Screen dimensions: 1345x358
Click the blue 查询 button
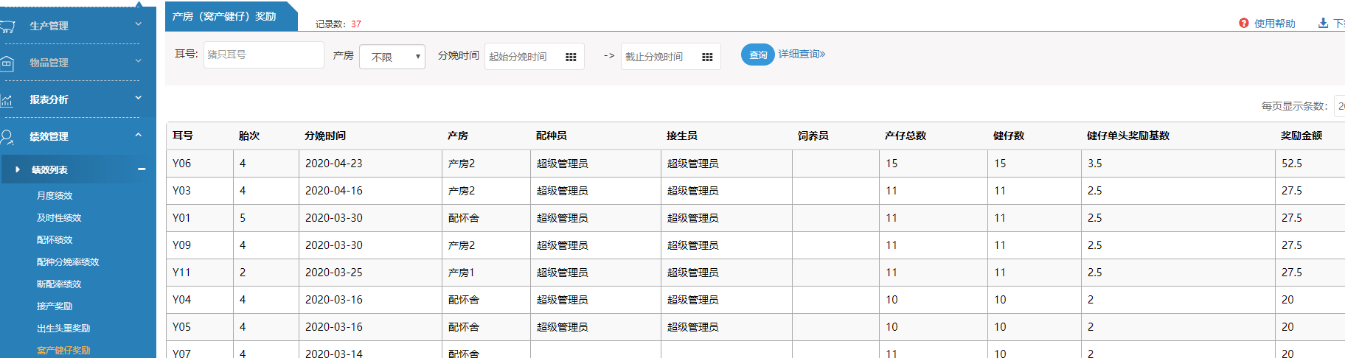point(757,55)
